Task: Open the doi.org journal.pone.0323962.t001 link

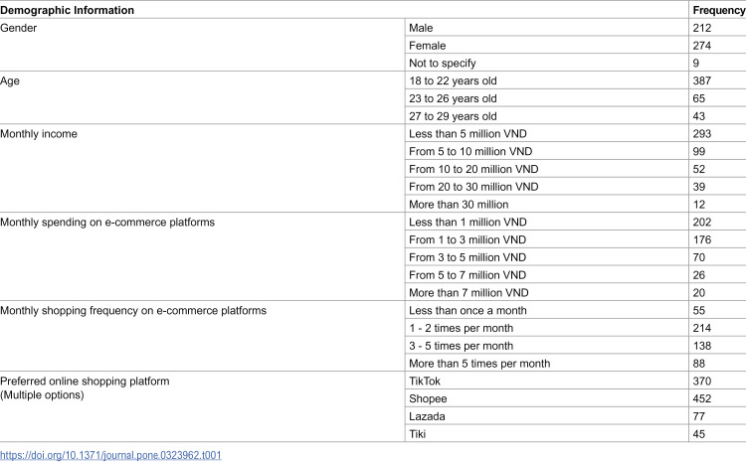Action: click(110, 455)
